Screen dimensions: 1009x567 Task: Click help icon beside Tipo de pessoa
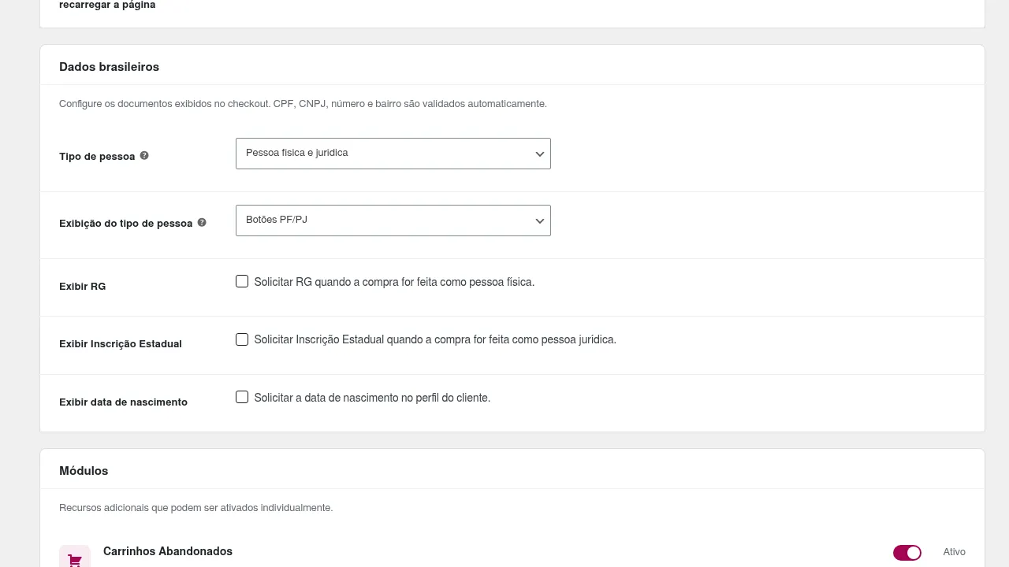(x=144, y=156)
